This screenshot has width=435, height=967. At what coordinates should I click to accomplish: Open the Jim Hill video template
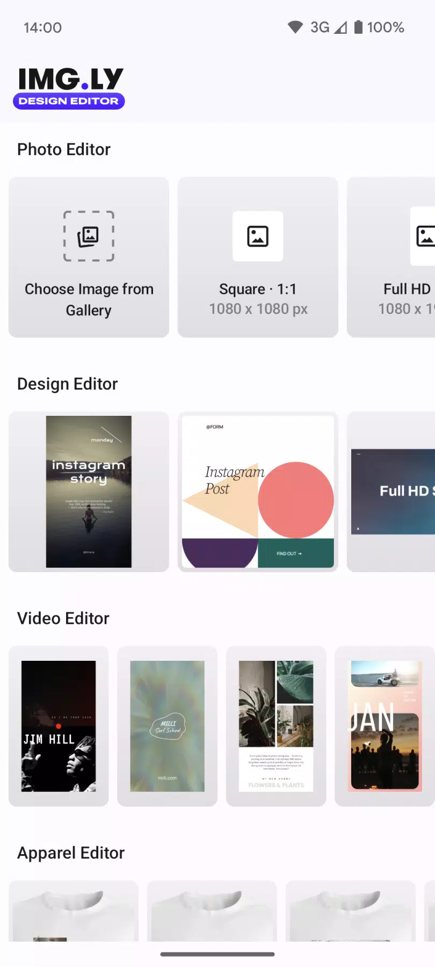[x=59, y=726]
